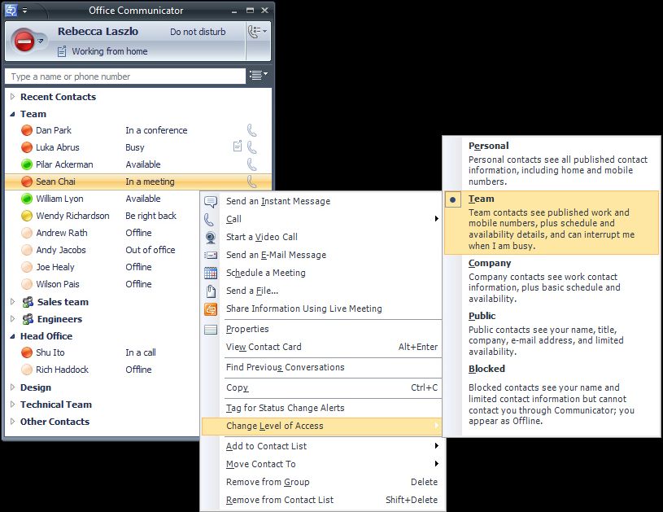This screenshot has height=512, width=663.
Task: Open the contact list view options dropdown
Action: pyautogui.click(x=259, y=76)
